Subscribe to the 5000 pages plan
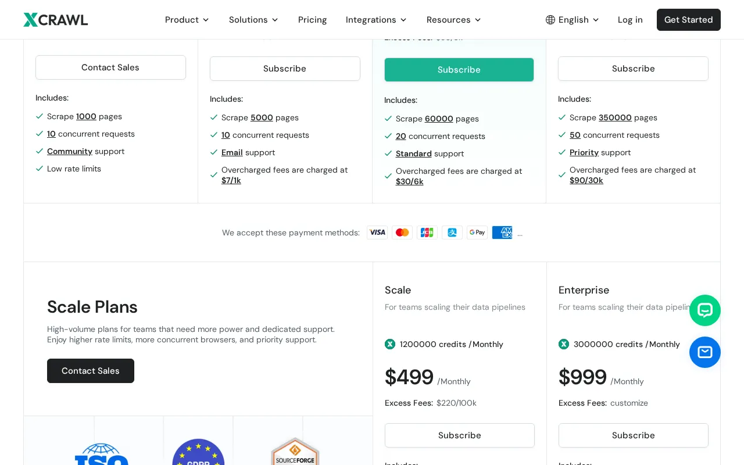The height and width of the screenshot is (465, 744). point(285,69)
